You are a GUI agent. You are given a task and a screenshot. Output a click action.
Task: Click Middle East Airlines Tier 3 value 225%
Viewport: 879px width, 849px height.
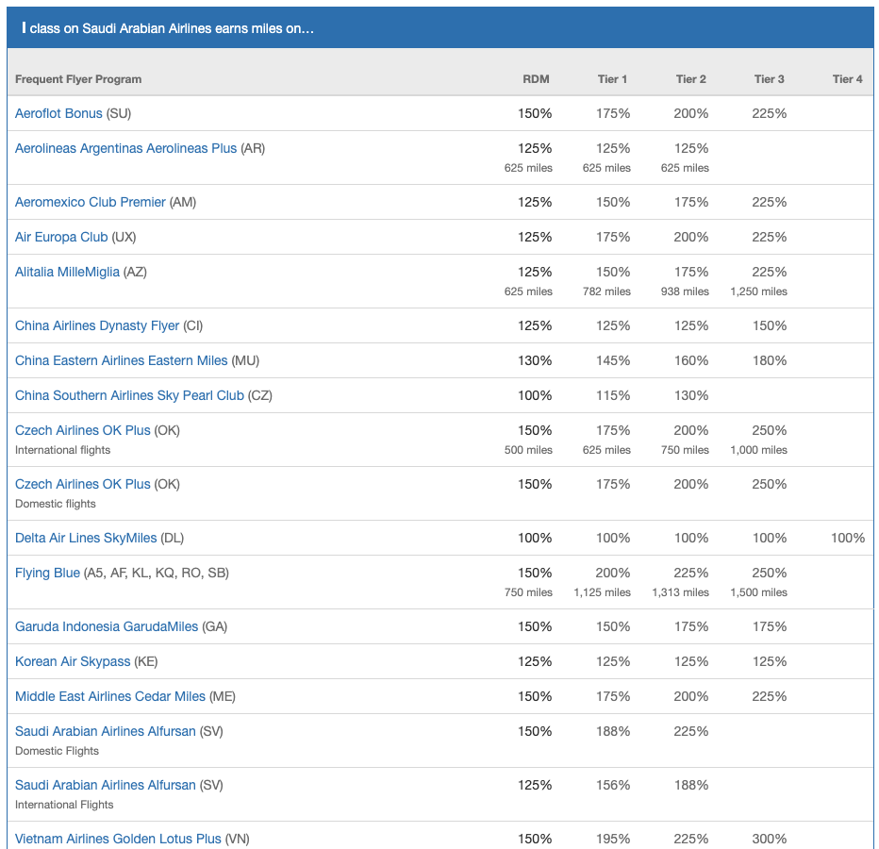click(770, 696)
